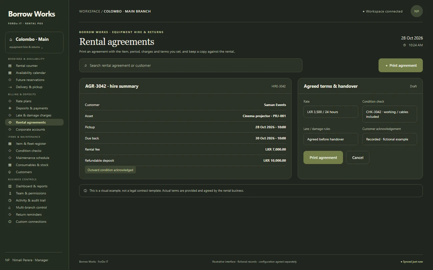Open Corporate accounts page
This screenshot has width=433, height=270.
[34, 130]
